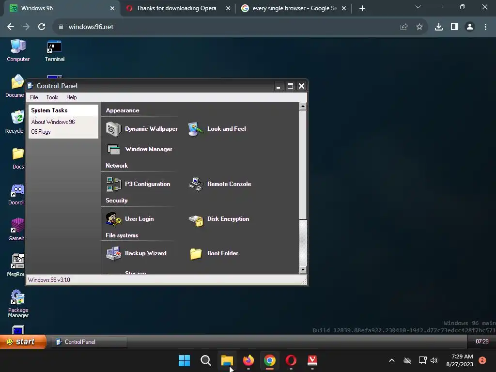
Task: Expand the Chrome tab search chevron
Action: [x=418, y=7]
